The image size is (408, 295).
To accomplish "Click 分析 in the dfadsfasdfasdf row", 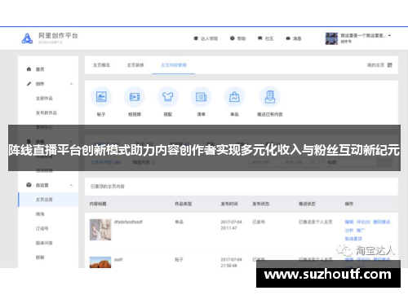I will pyautogui.click(x=349, y=231).
